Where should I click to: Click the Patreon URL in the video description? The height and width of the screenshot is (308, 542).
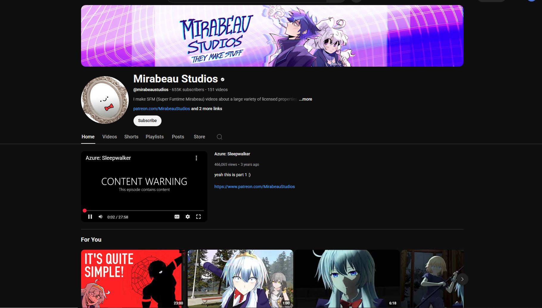(x=254, y=187)
